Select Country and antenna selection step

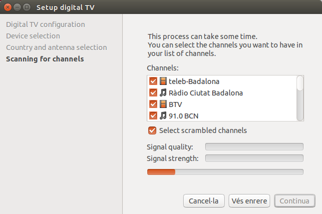(x=56, y=47)
